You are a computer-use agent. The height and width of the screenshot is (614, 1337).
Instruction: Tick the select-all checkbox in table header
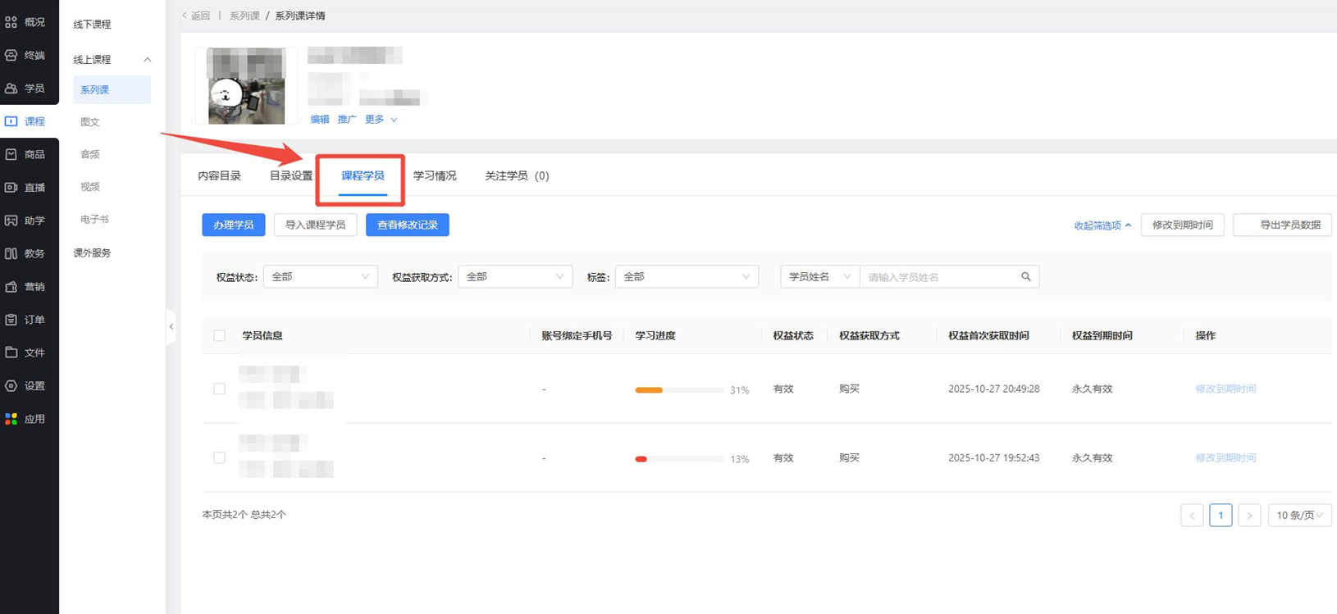point(219,335)
